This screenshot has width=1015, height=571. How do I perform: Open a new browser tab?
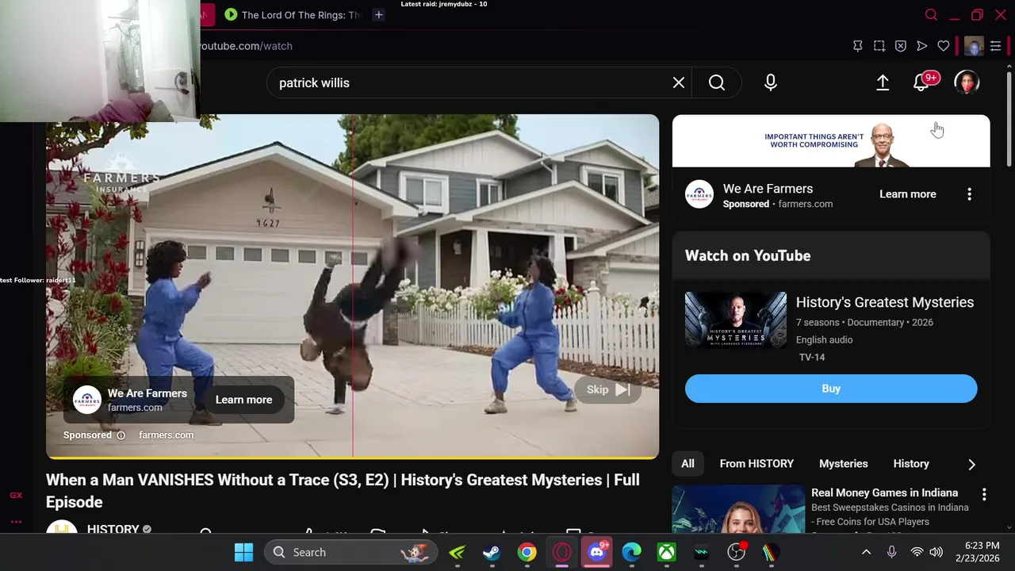coord(379,15)
